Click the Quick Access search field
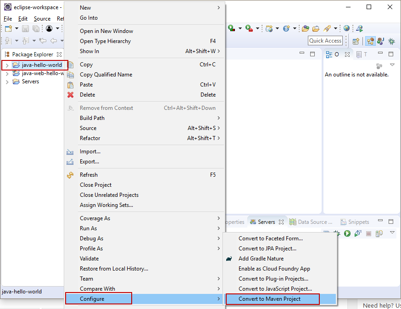Image resolution: width=401 pixels, height=309 pixels. (x=325, y=41)
